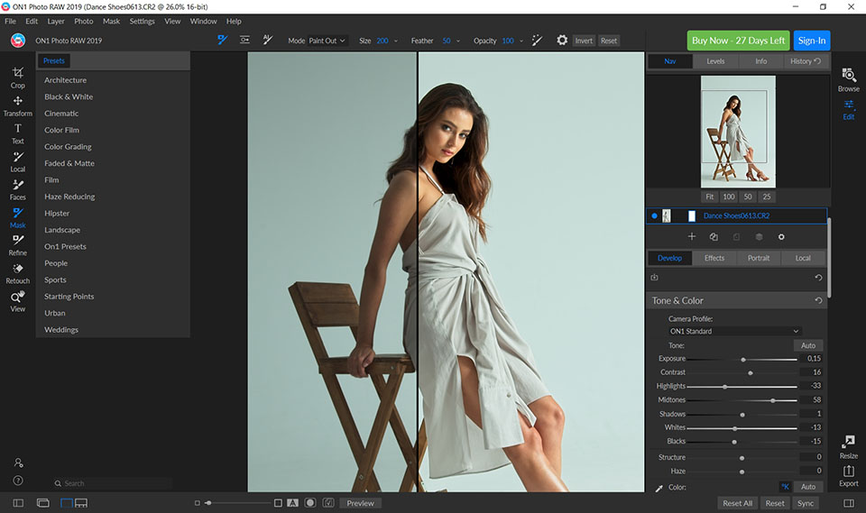Open the Mask menu

click(x=111, y=21)
